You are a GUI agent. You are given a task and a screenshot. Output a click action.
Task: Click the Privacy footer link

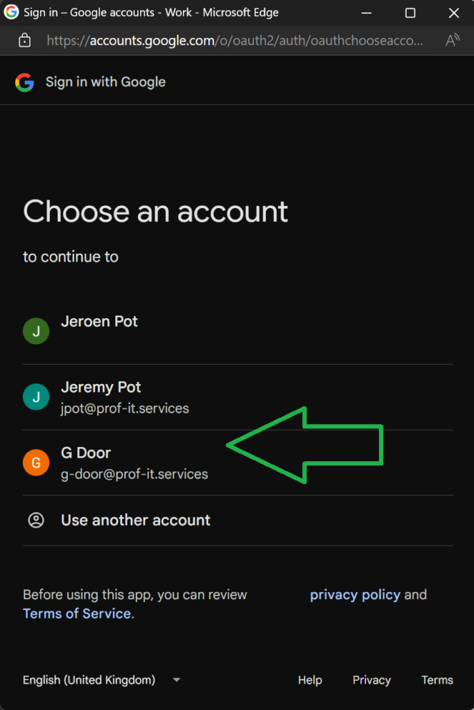click(371, 680)
